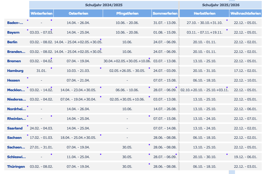Open the Schleswi… state link
This screenshot has height=174, width=262.
[x=16, y=157]
